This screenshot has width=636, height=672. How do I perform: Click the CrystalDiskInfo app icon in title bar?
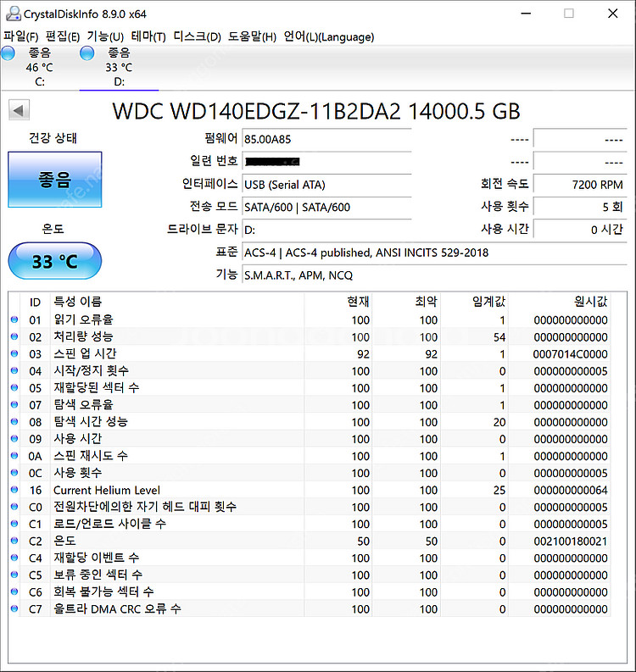14,14
